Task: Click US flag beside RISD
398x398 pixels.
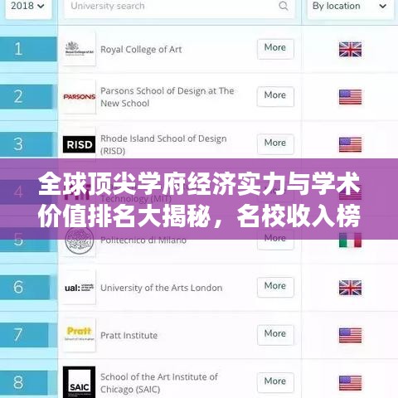Action: click(x=350, y=144)
